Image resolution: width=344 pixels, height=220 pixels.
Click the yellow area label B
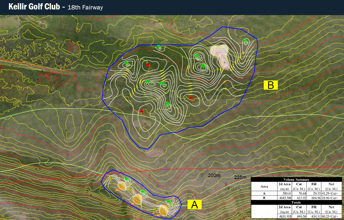270,85
